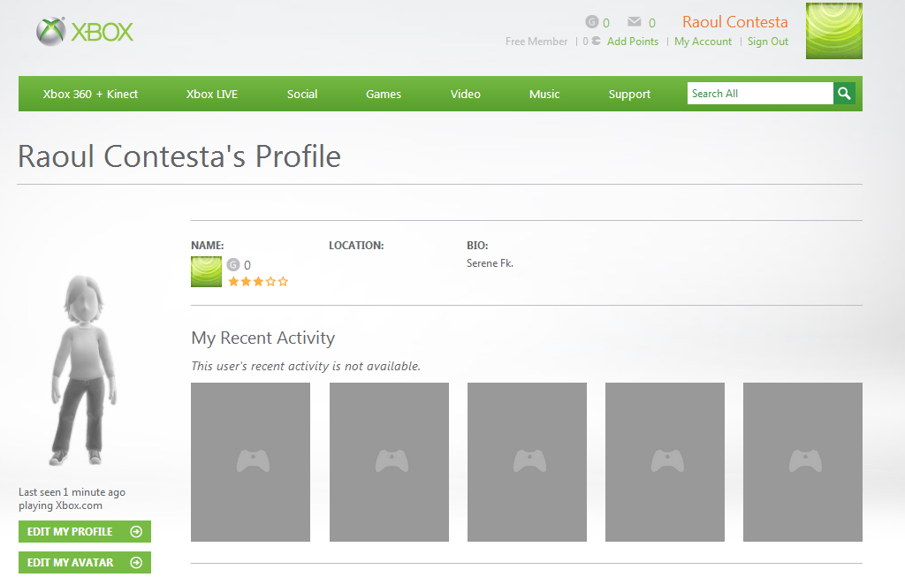Screen dimensions: 905x585
Task: Click the second recent activity game tile
Action: pos(389,462)
